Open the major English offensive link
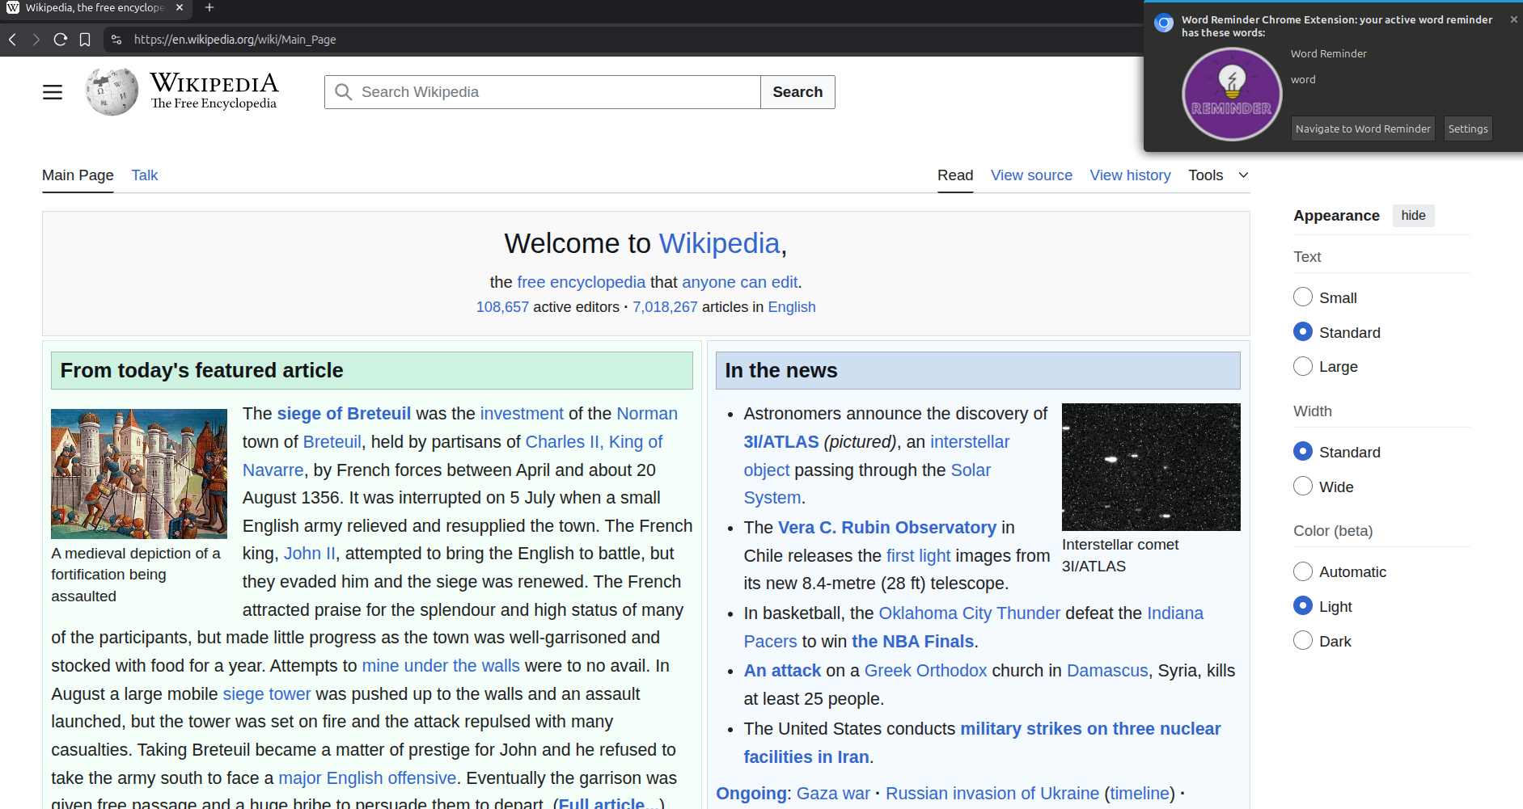 [367, 778]
